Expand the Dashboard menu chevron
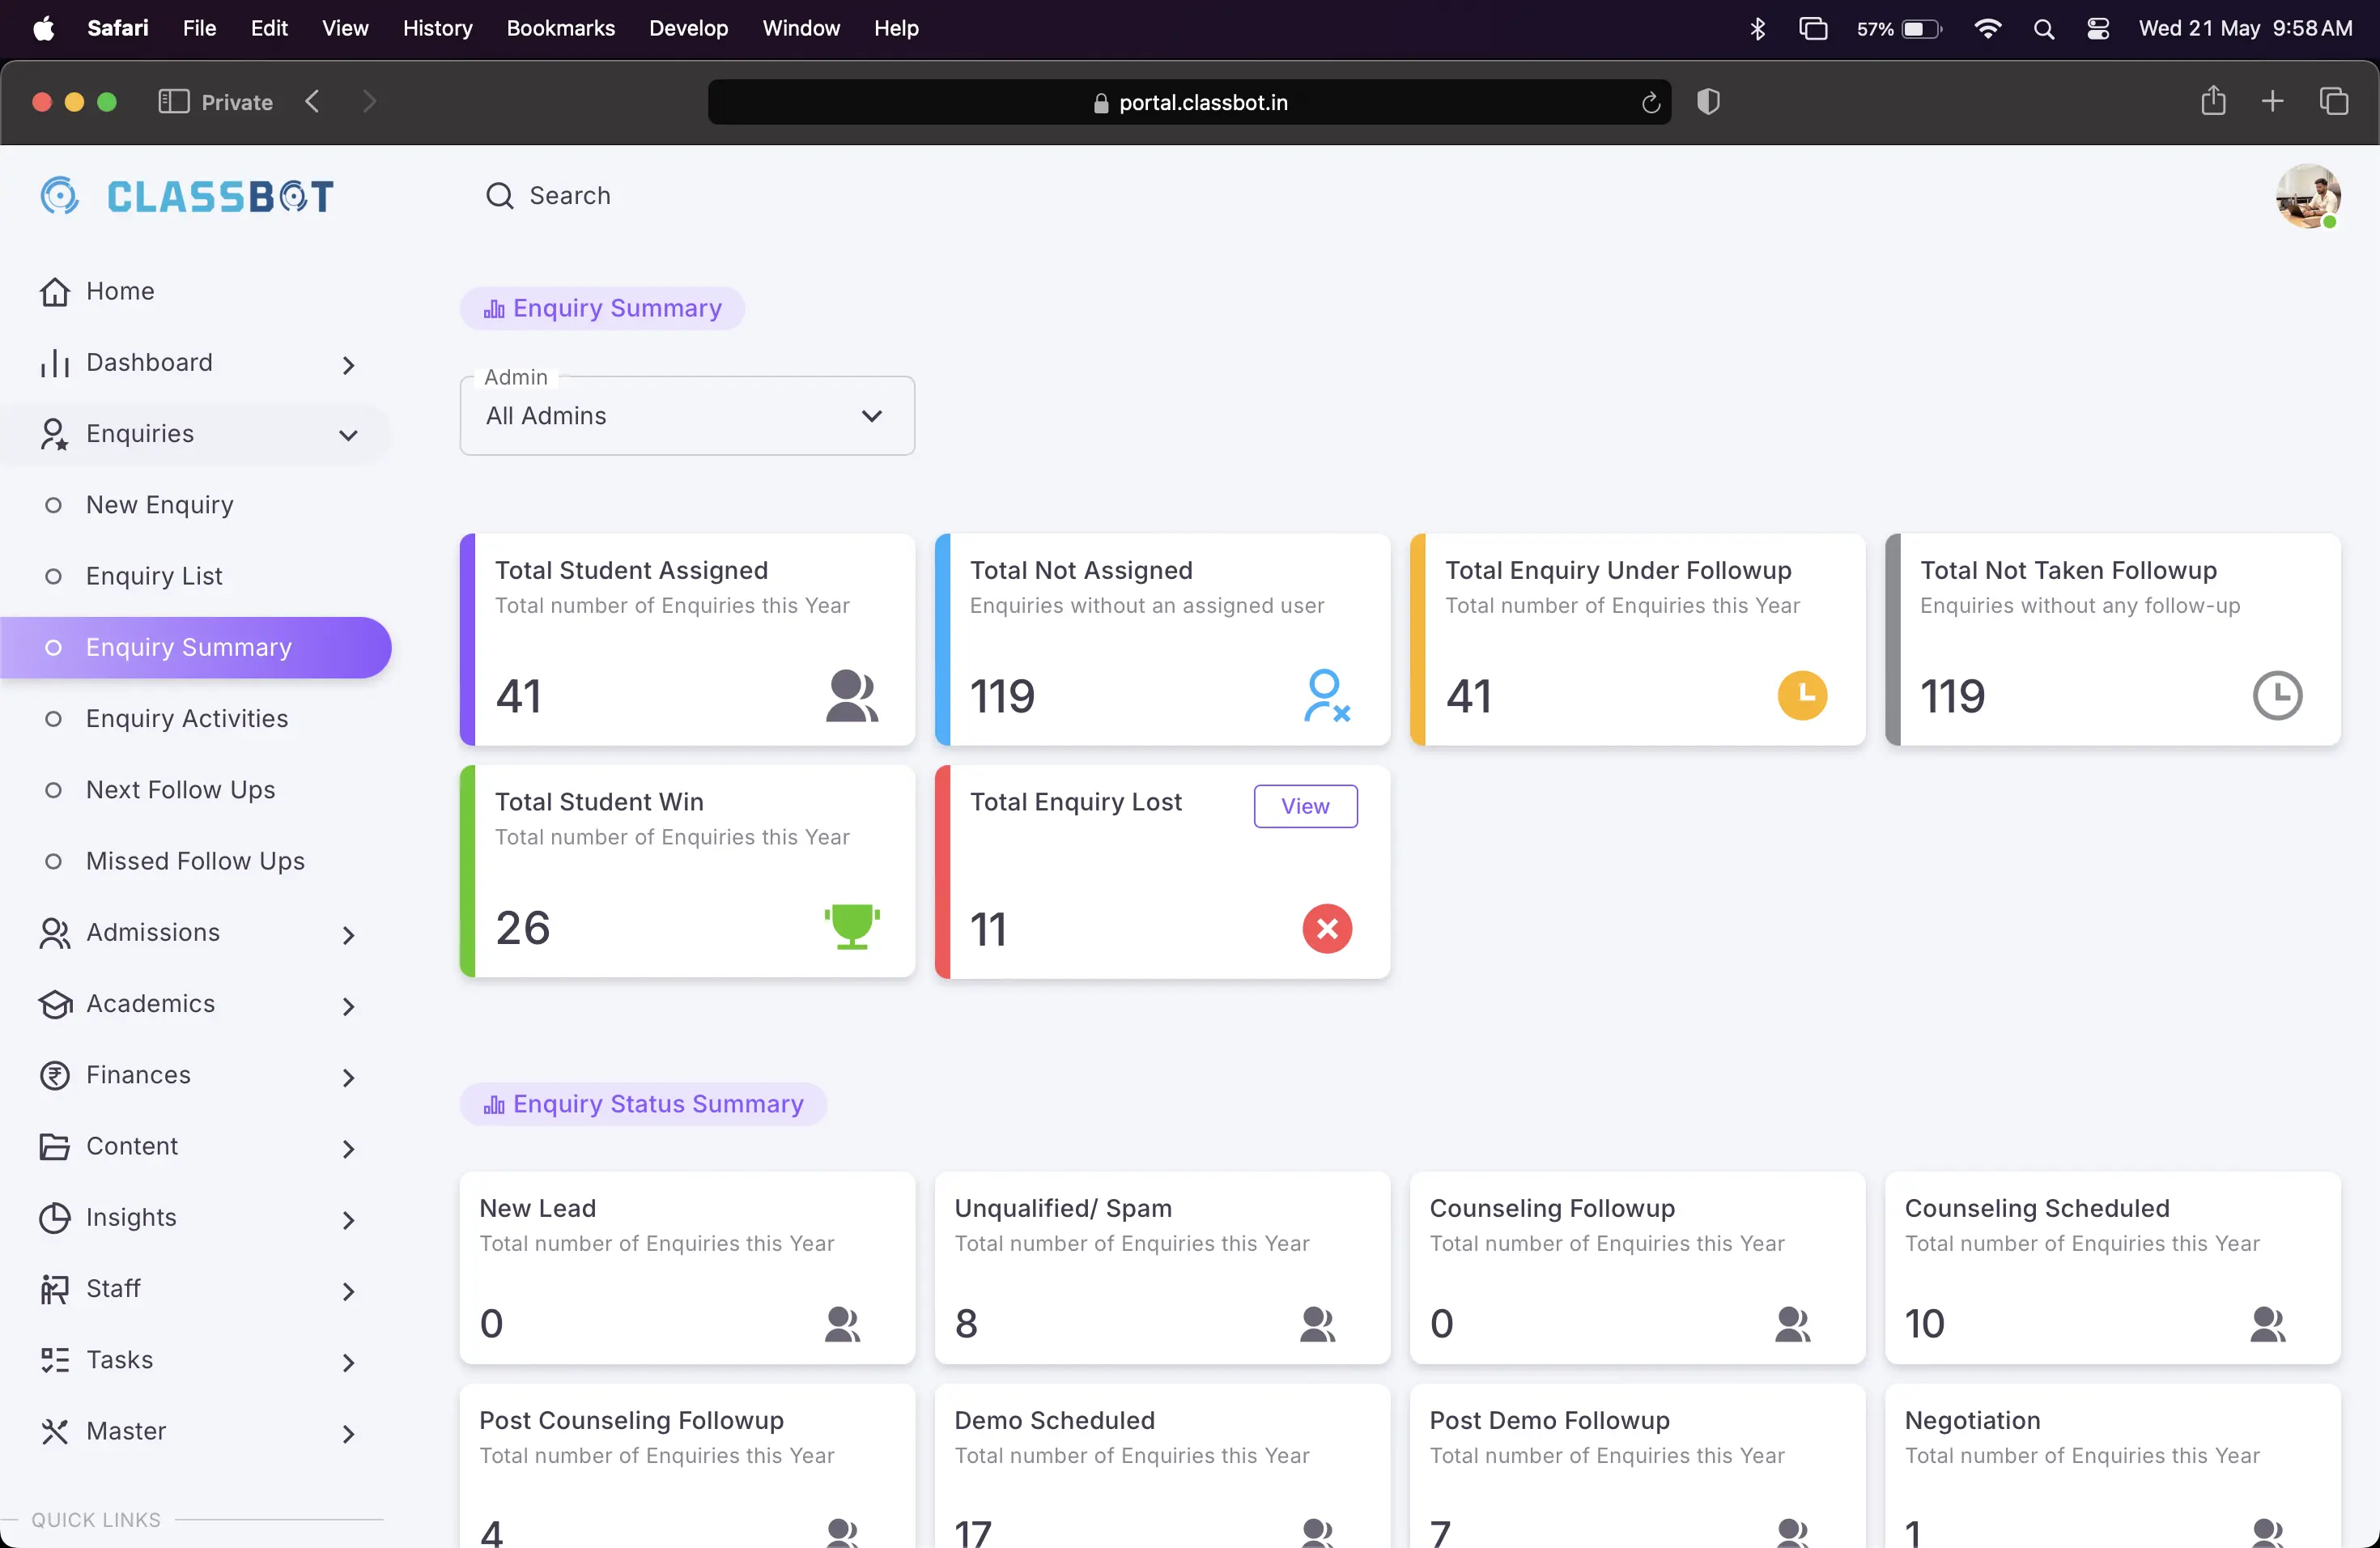This screenshot has height=1548, width=2380. pos(348,364)
